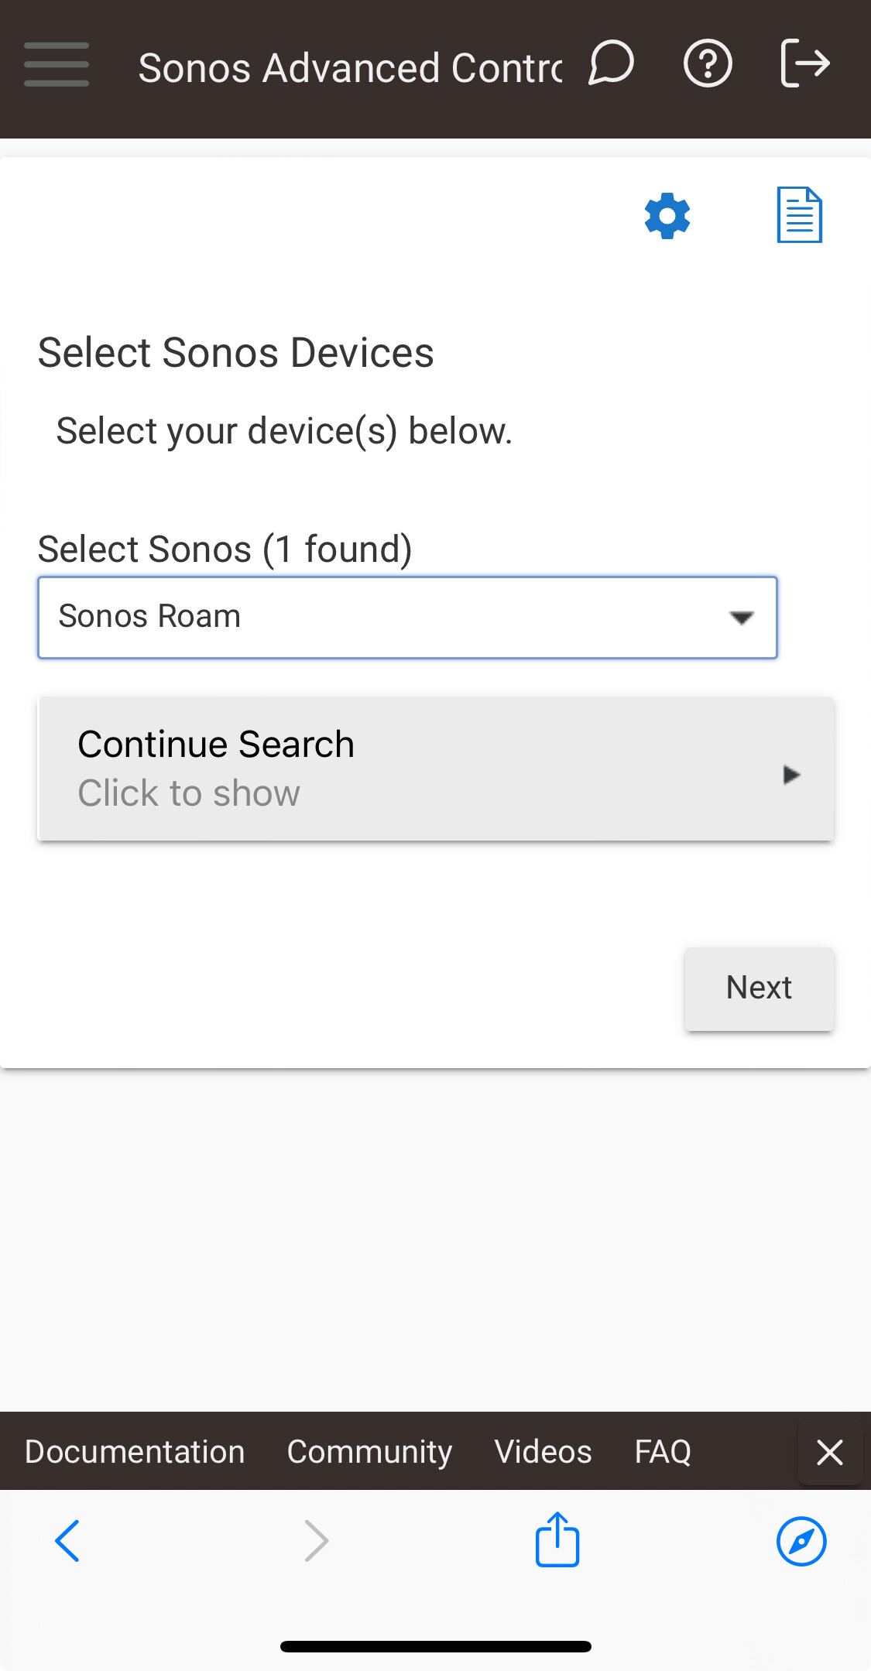The width and height of the screenshot is (871, 1671).
Task: Open the FAQ footer link
Action: tap(663, 1451)
